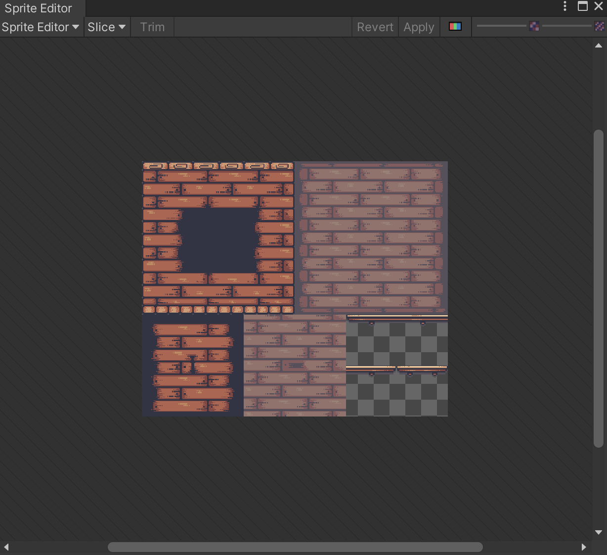Adjust the mip level slider

[566, 26]
